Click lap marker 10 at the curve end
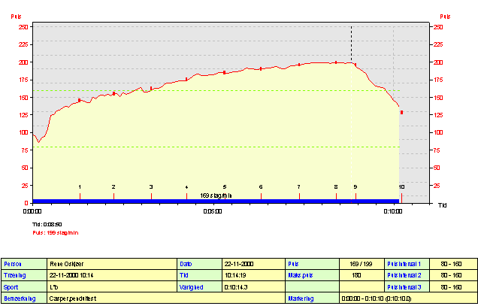Viewport: 478px width, 306px height. [x=401, y=186]
